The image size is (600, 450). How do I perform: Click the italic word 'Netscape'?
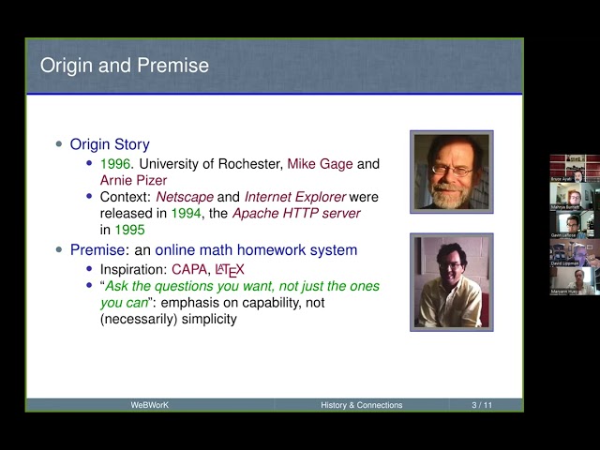(x=185, y=197)
